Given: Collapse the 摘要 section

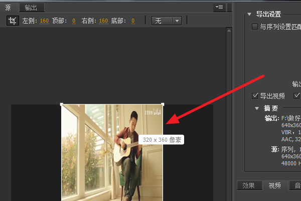Looking at the screenshot, I should coord(257,109).
